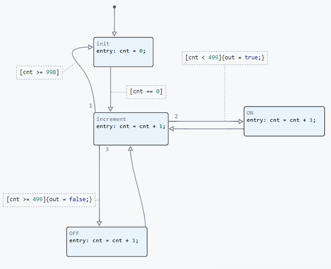Select the ON state box
The image size is (331, 269).
(284, 128)
